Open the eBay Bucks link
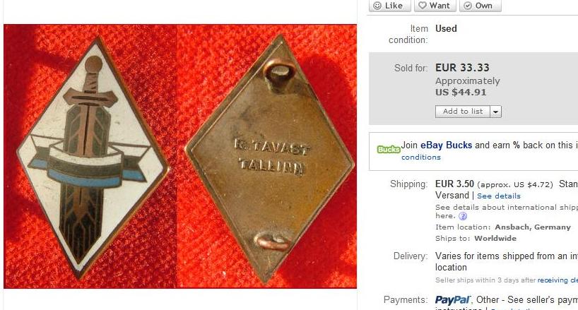The height and width of the screenshot is (310, 578). pyautogui.click(x=446, y=145)
